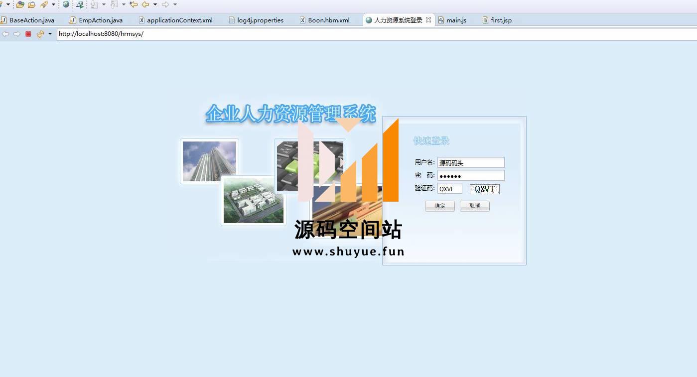Open the Forward history dropdown arrow
697x377 pixels.
[175, 4]
